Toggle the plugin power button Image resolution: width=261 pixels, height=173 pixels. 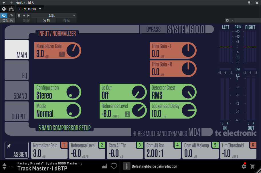(4, 16)
